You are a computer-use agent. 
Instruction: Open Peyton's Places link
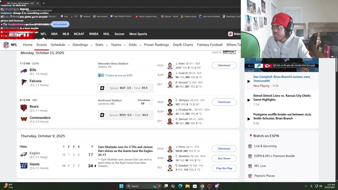pyautogui.click(x=265, y=176)
